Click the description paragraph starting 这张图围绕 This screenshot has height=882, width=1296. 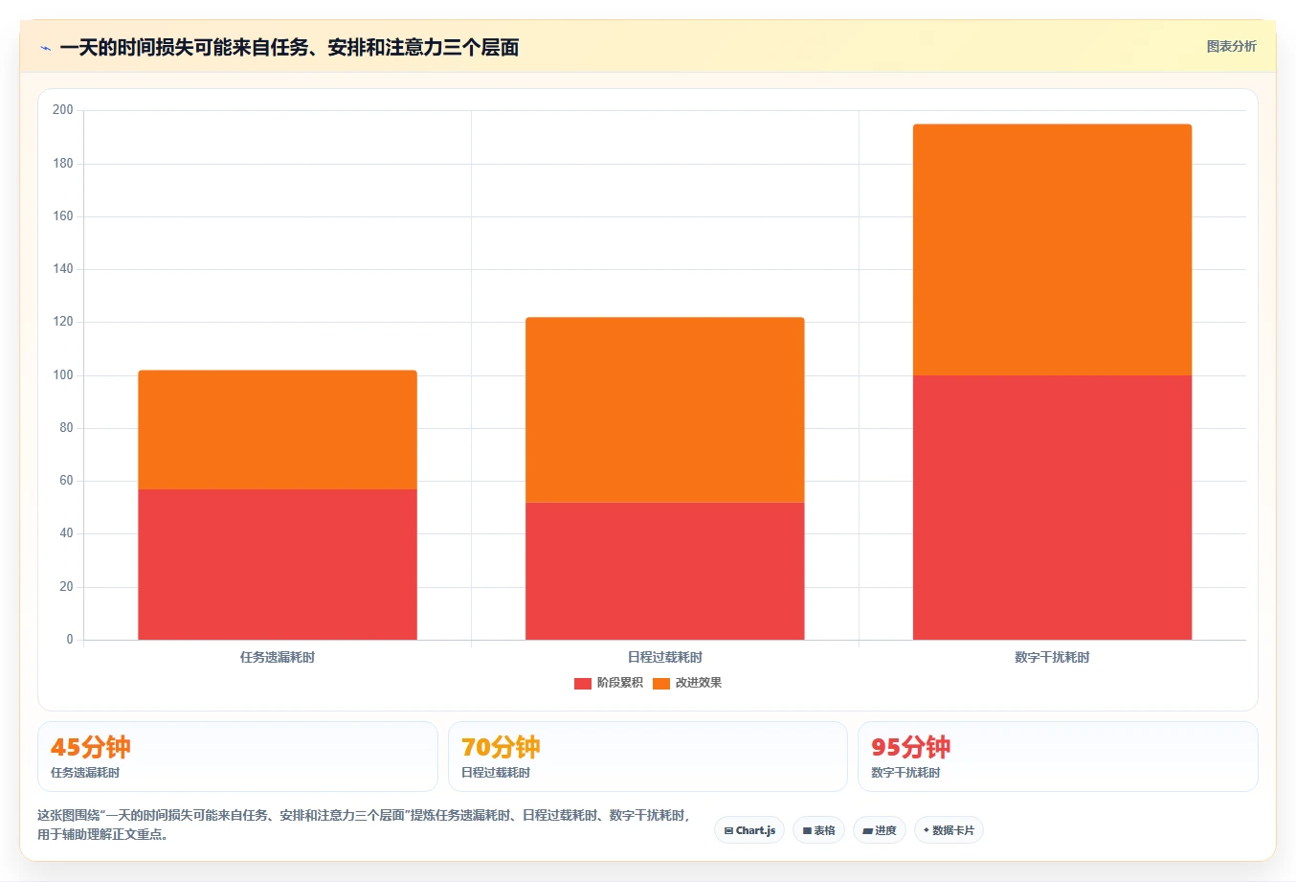(364, 825)
